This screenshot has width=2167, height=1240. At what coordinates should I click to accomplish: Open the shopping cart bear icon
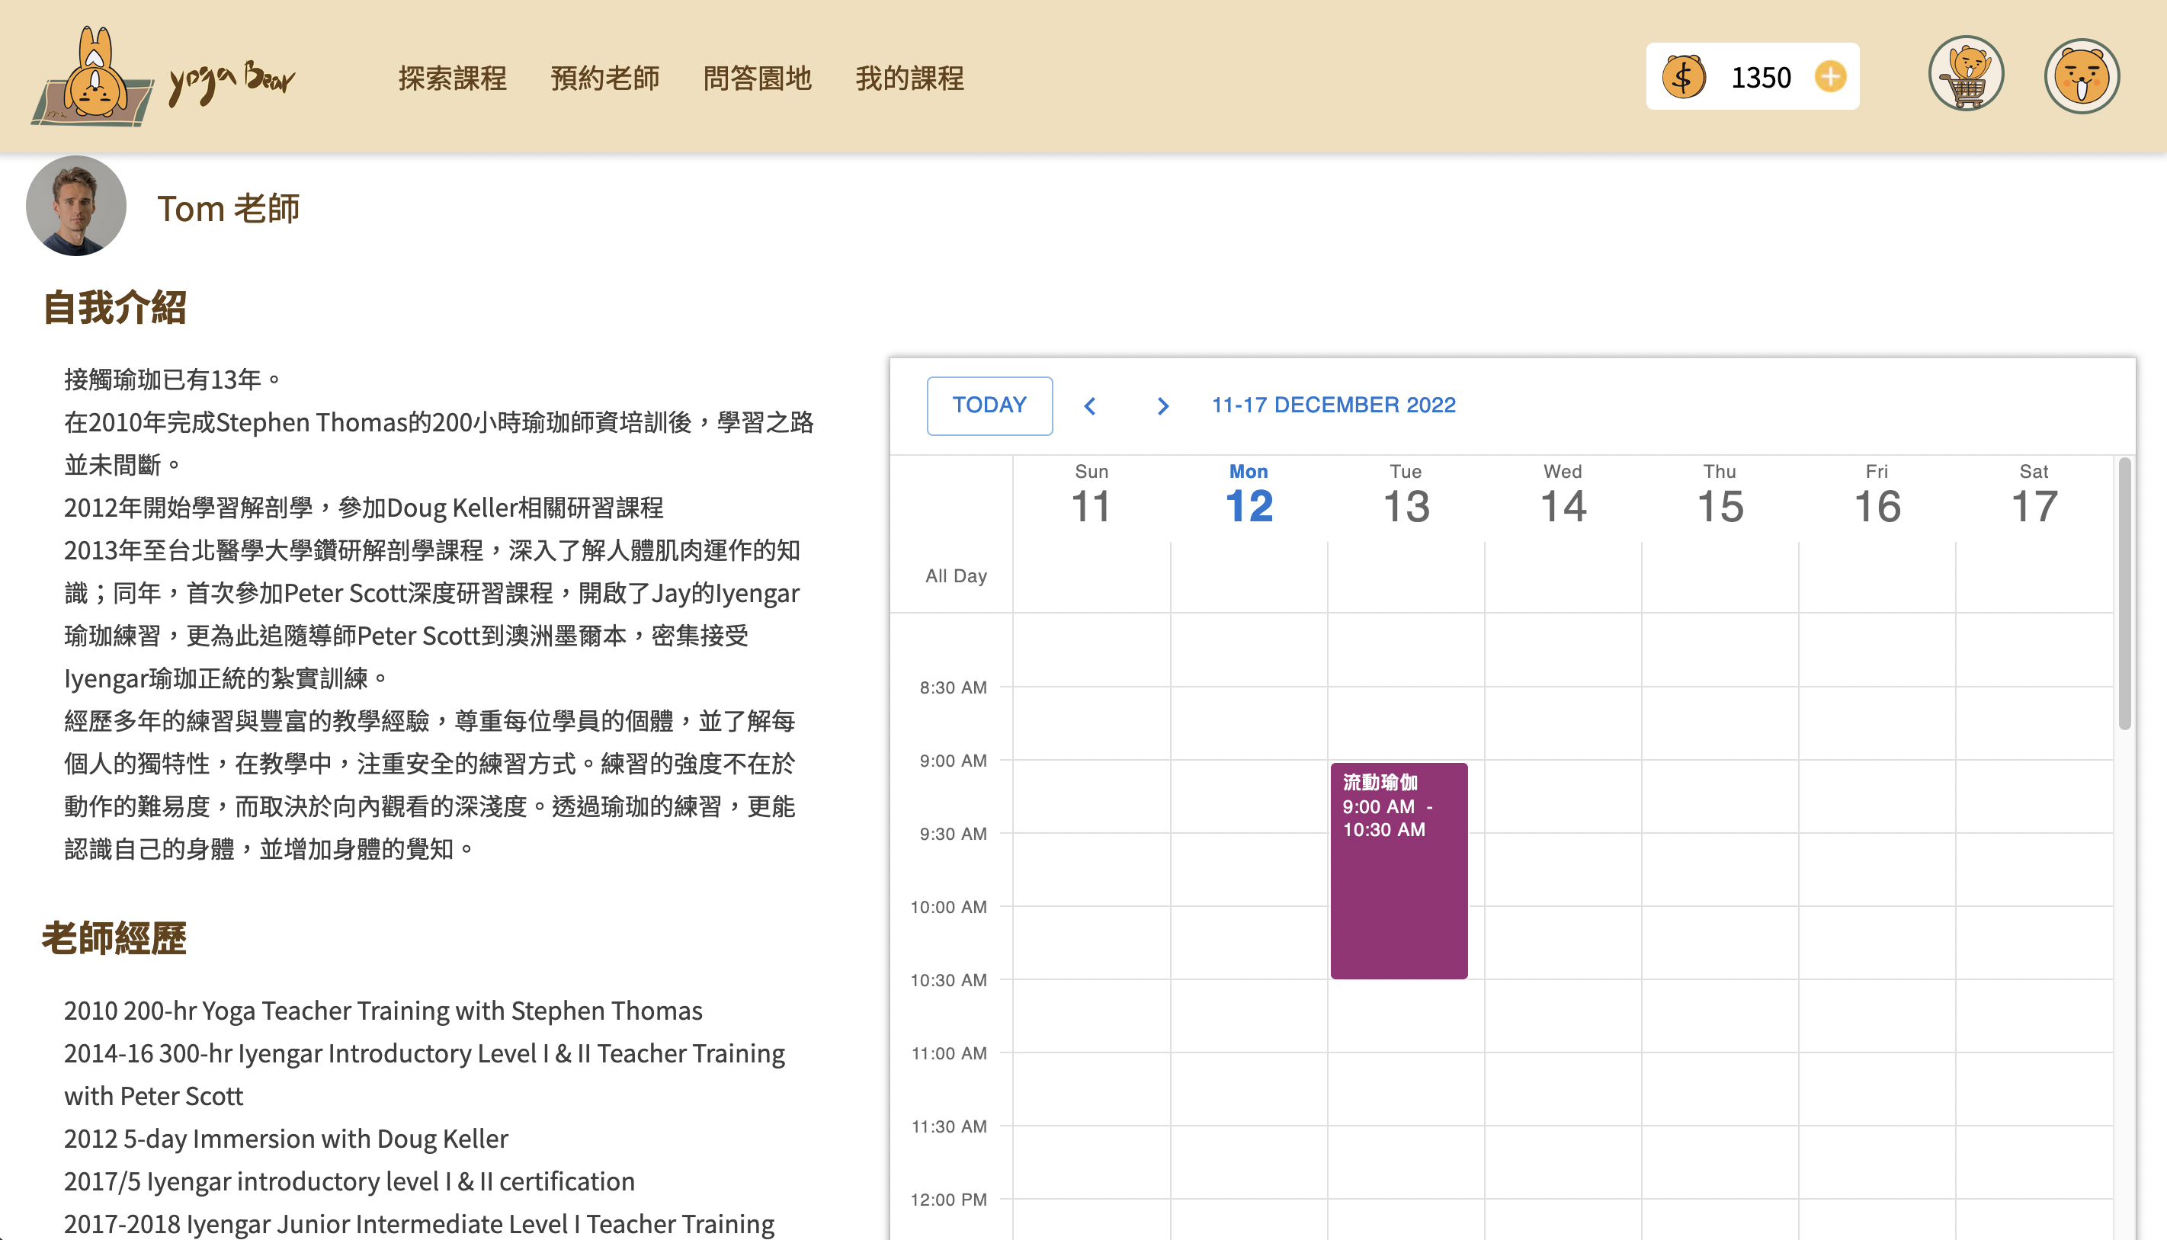[x=1966, y=74]
